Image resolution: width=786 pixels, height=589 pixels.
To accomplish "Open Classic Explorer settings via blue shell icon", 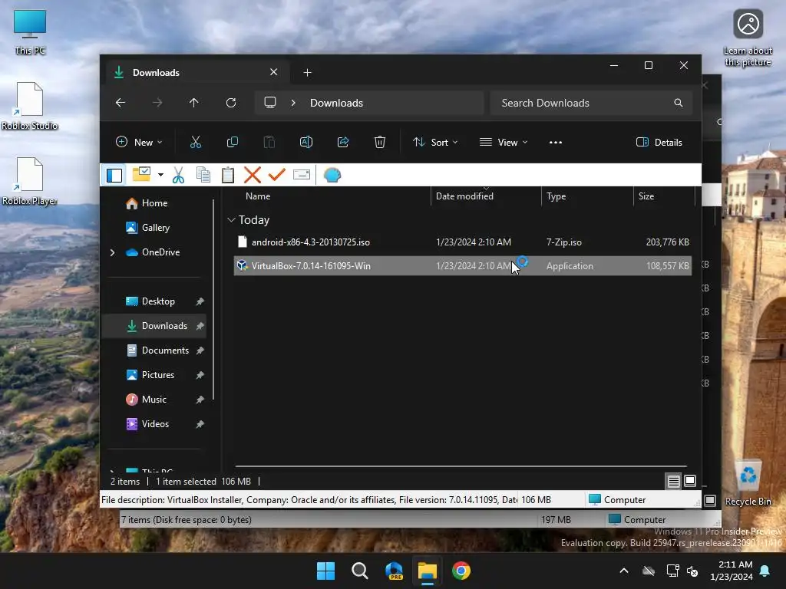I will point(332,176).
